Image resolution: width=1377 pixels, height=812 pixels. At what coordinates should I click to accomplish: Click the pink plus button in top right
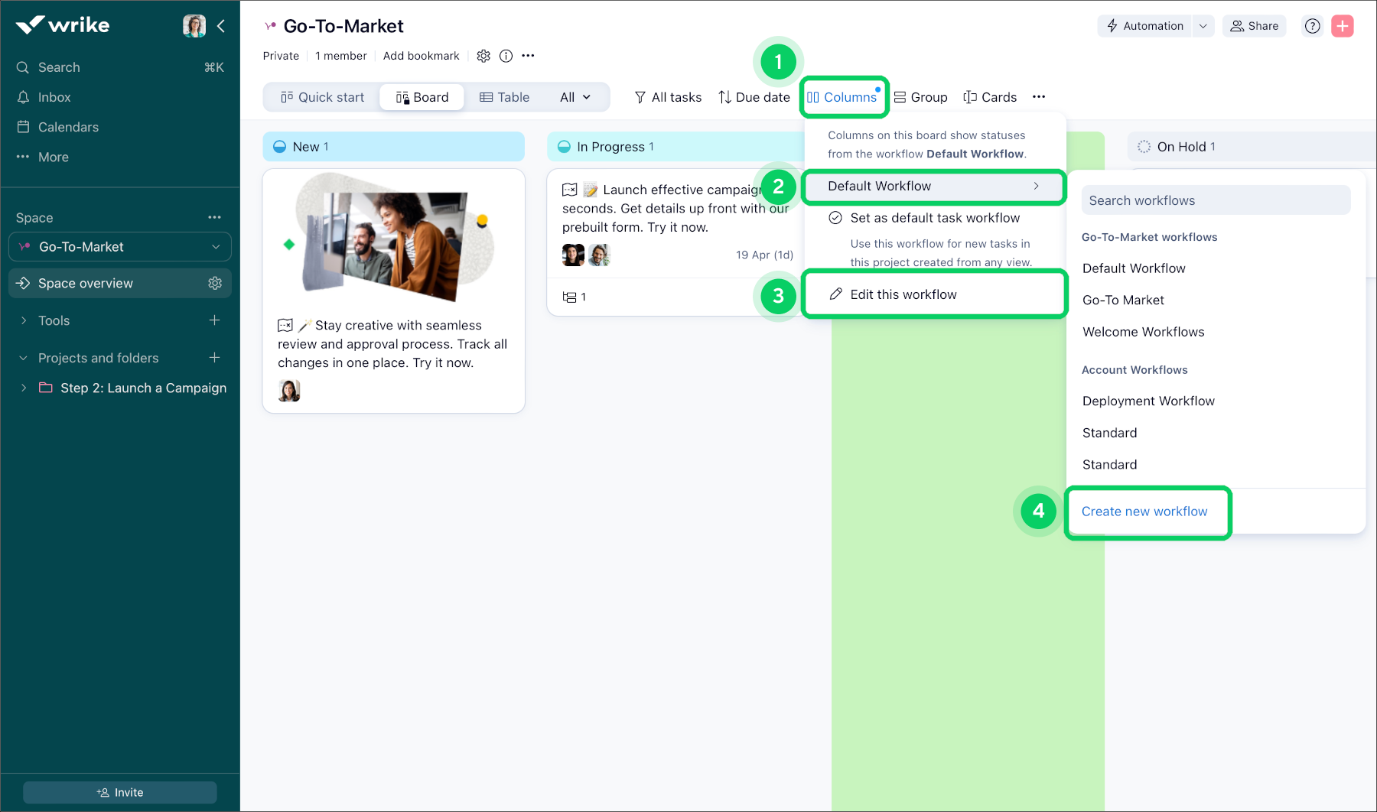tap(1342, 25)
